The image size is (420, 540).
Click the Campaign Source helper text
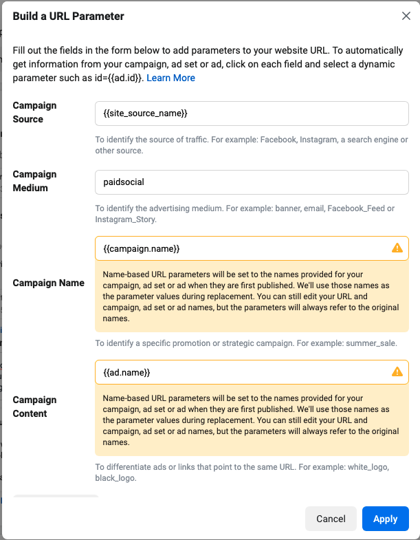coord(252,145)
